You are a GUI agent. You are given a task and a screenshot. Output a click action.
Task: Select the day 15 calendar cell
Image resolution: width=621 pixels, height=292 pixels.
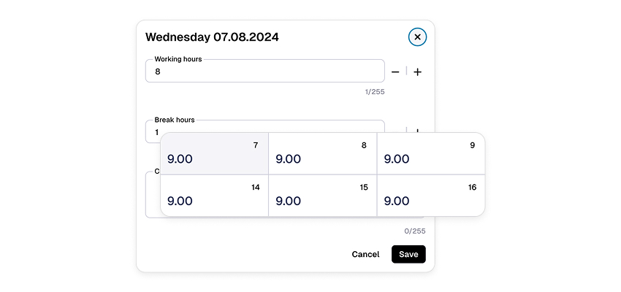(x=322, y=196)
